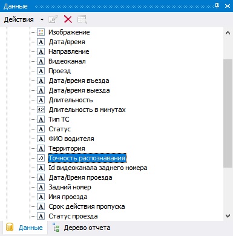Image resolution: width=233 pixels, height=236 pixels.
Task: Click the image type icon beside Изображение
Action: tap(41, 32)
